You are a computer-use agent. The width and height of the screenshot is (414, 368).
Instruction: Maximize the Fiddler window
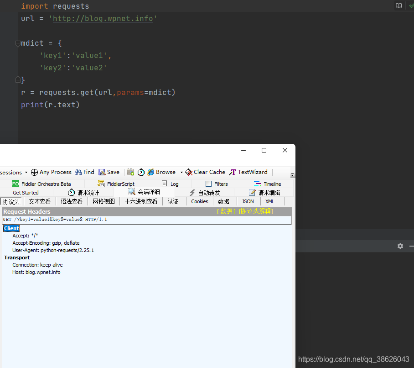(x=264, y=150)
